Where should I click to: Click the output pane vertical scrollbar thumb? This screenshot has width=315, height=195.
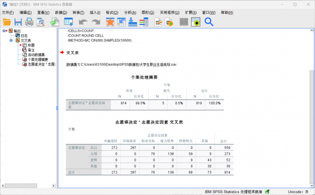(x=312, y=127)
